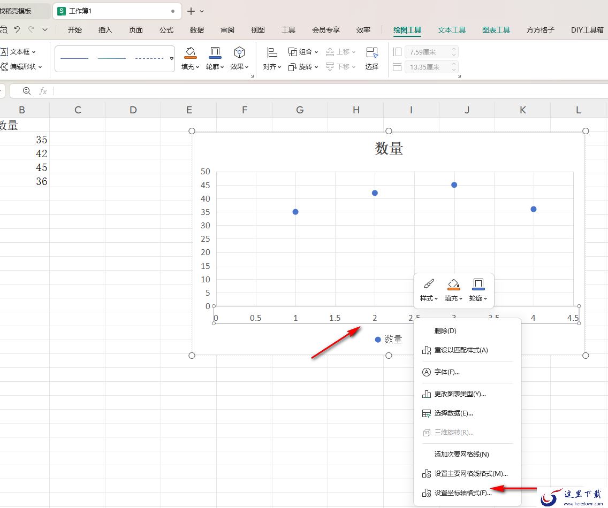Open the Align (对齐) dropdown arrow

coord(279,67)
